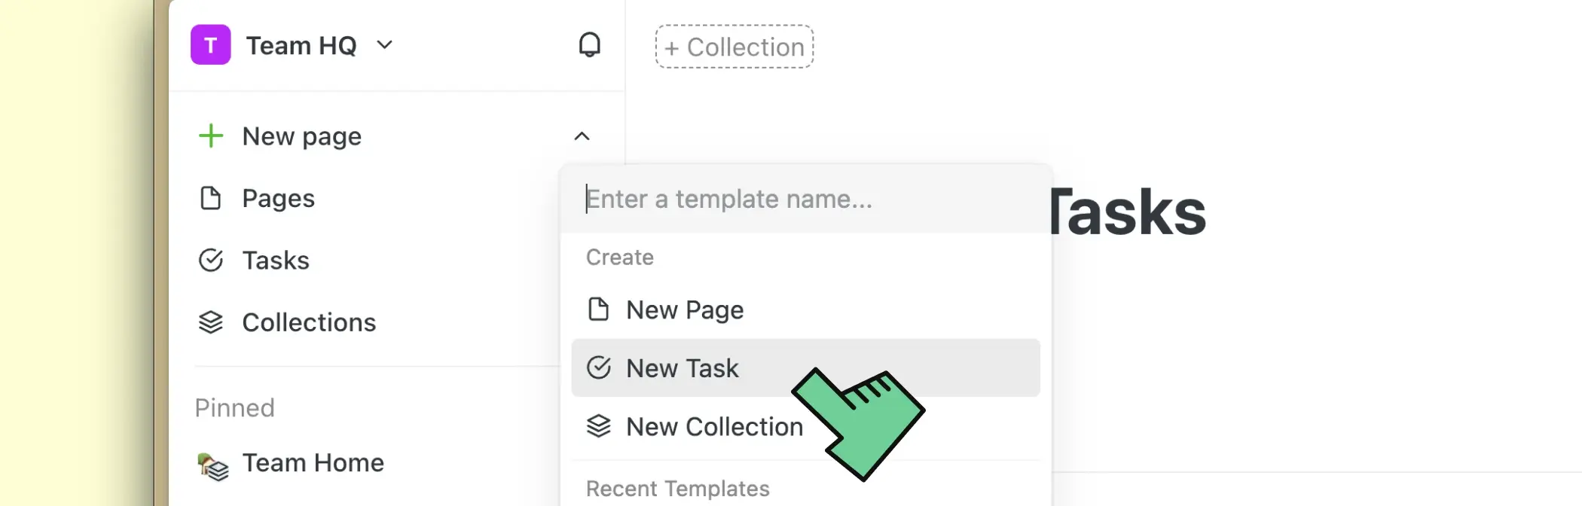
Task: Click the New Task checkmark icon in popup
Action: pyautogui.click(x=598, y=367)
